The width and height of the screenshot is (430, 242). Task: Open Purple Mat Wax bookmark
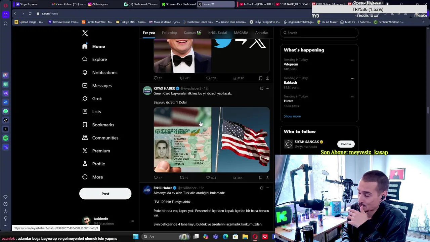97,22
